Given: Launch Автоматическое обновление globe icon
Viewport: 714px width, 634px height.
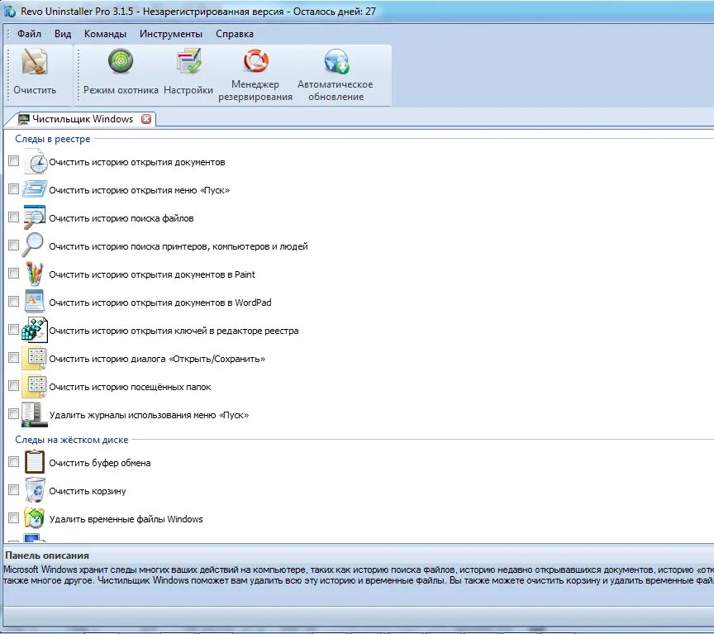Looking at the screenshot, I should 336,61.
